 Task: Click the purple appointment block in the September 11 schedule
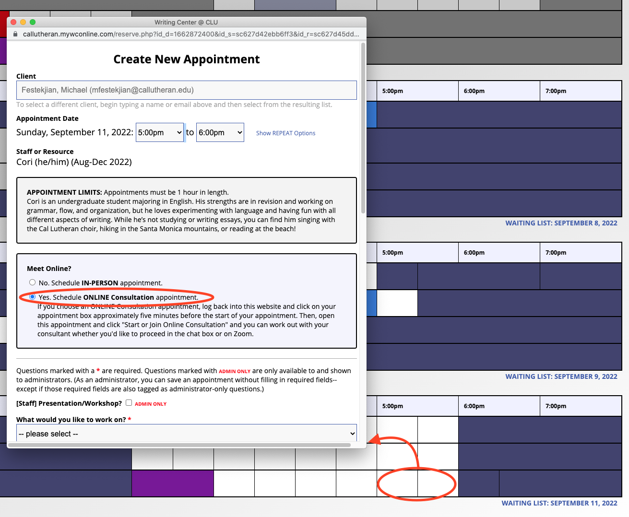coord(172,483)
